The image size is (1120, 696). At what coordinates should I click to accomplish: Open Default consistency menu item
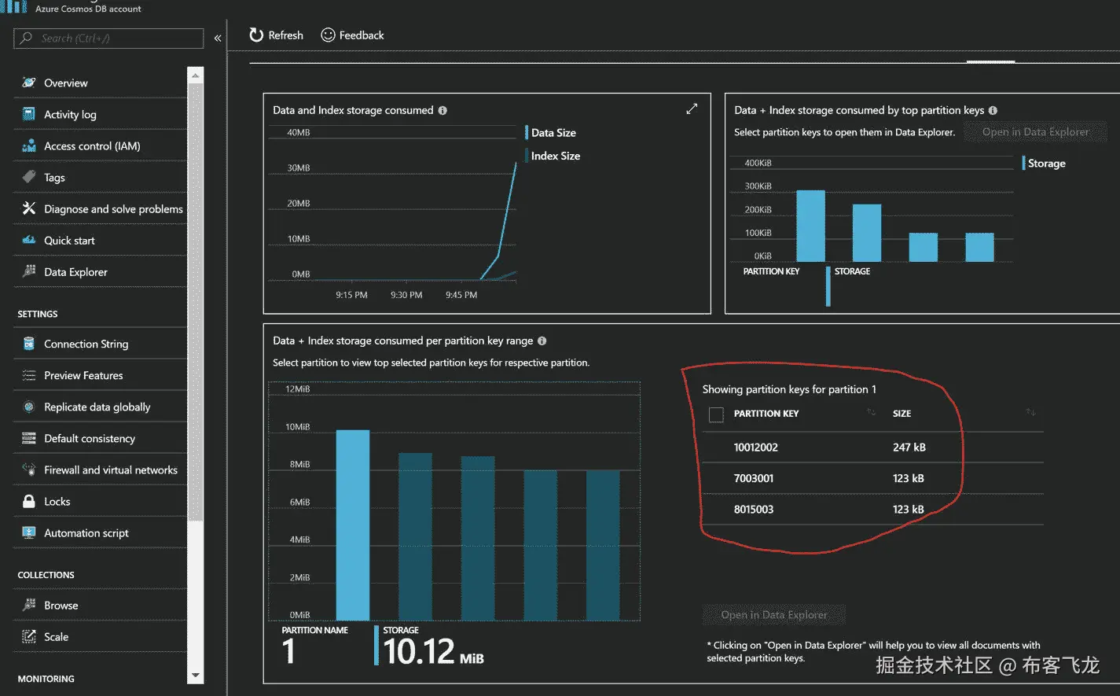coord(101,438)
